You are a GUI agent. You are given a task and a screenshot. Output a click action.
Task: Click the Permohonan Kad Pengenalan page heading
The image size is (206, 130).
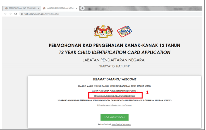114,45
